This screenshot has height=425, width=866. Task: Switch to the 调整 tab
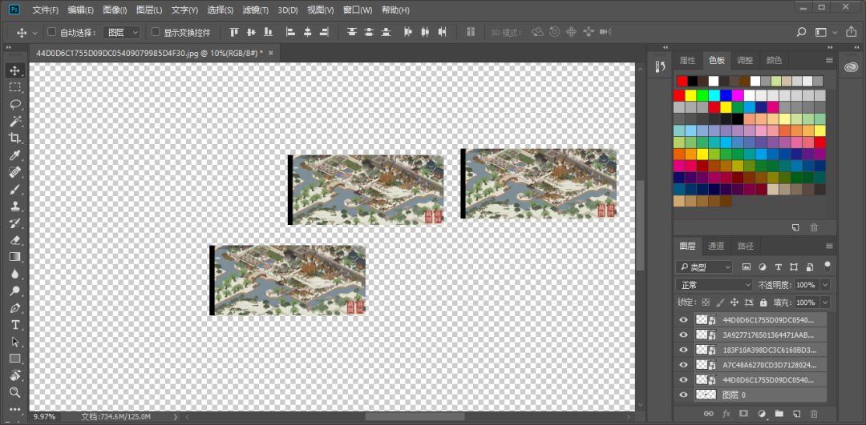coord(745,60)
